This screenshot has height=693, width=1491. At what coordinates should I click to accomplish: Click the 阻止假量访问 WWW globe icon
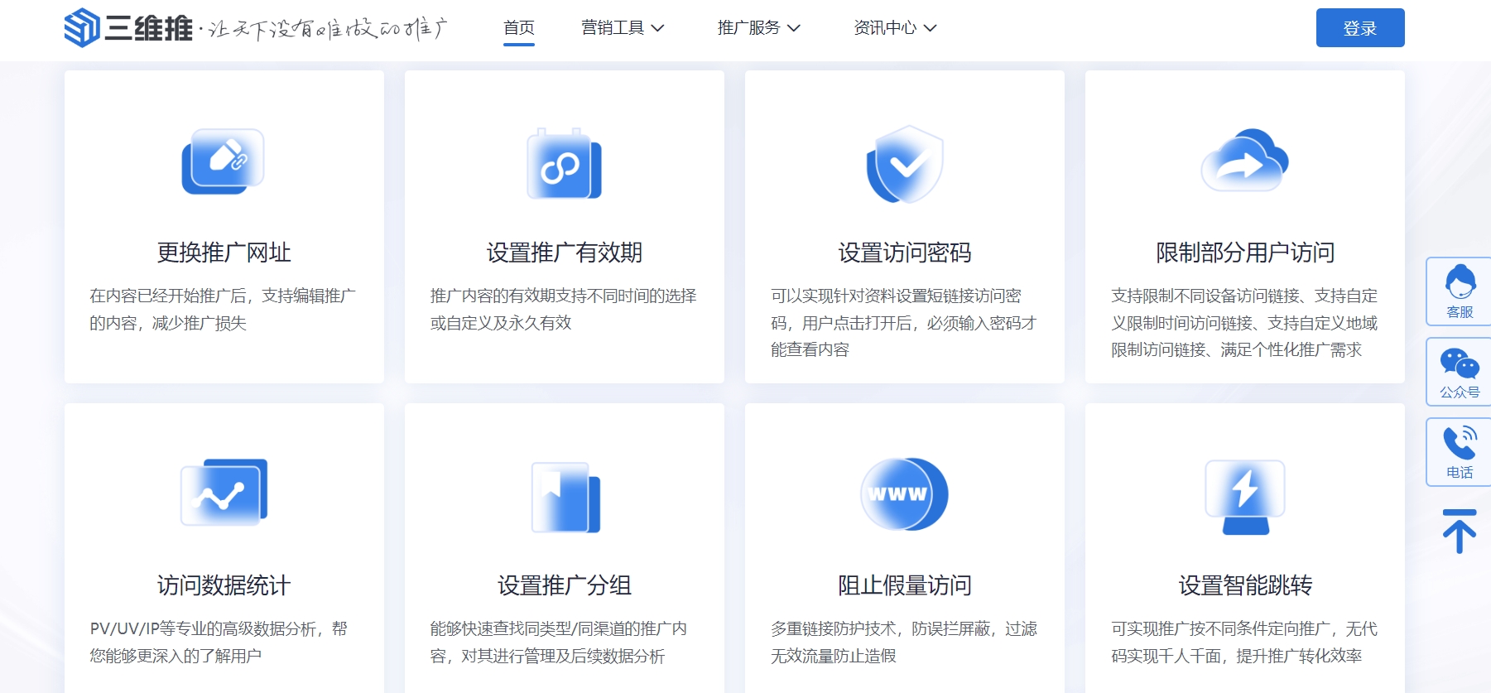(904, 494)
